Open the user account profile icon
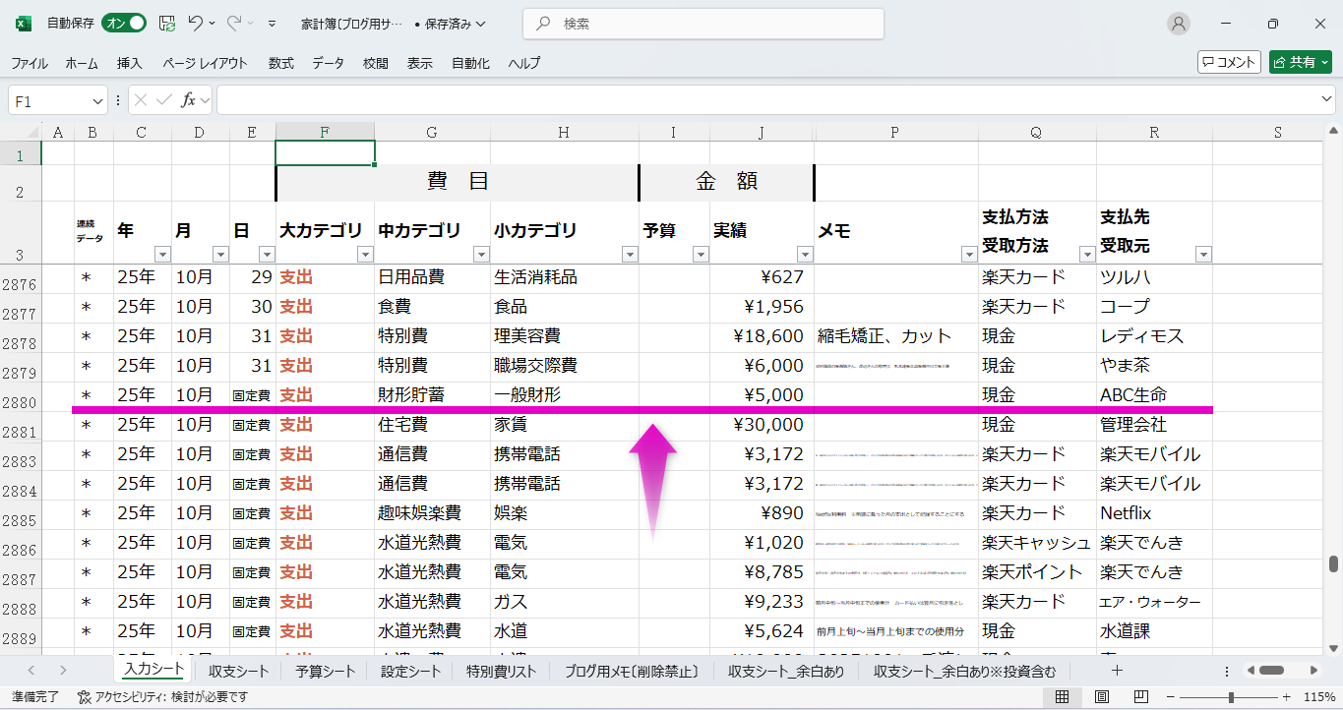Image resolution: width=1343 pixels, height=710 pixels. 1178,24
